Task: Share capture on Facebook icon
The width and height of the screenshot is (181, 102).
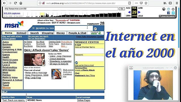Action: (169, 13)
